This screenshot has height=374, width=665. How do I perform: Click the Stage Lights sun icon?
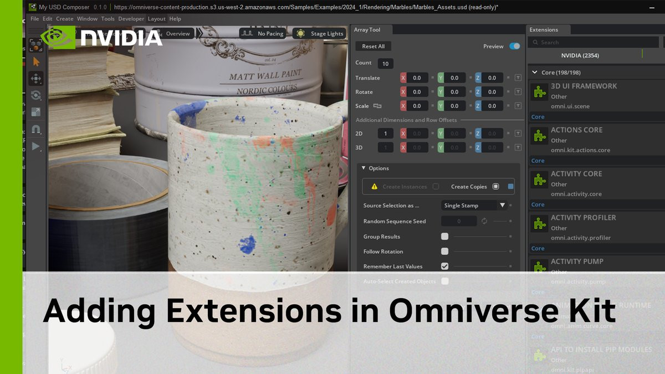[300, 33]
